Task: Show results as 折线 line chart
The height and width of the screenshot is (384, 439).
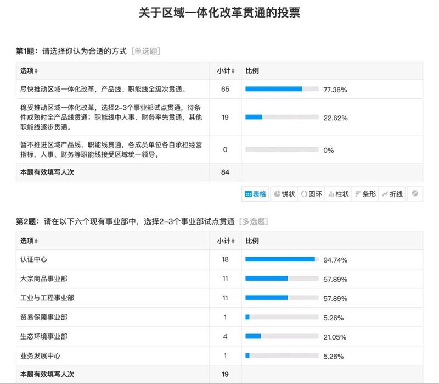Action: coord(392,194)
